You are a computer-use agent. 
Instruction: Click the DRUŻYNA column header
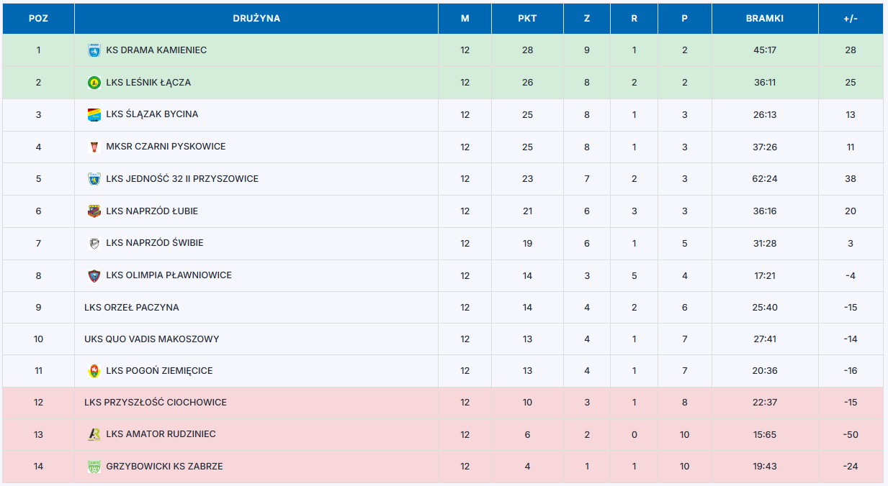256,19
